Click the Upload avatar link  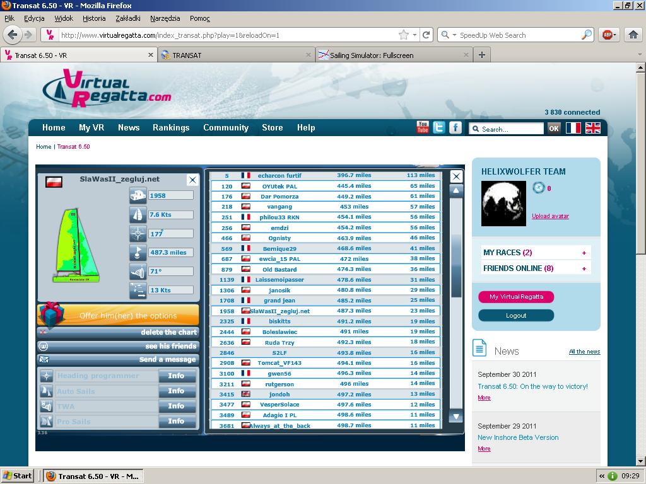(x=550, y=216)
